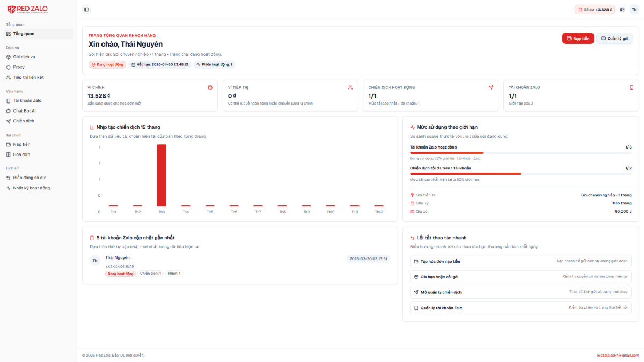The width and height of the screenshot is (644, 362).
Task: Click the redzalo.cskh@gmail.com email link
Action: click(x=618, y=355)
